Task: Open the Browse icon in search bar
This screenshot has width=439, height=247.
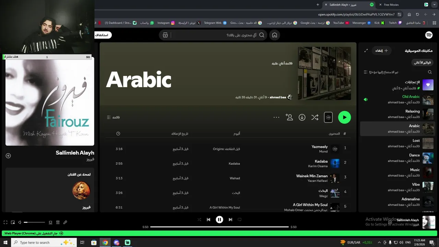Action: 165,35
